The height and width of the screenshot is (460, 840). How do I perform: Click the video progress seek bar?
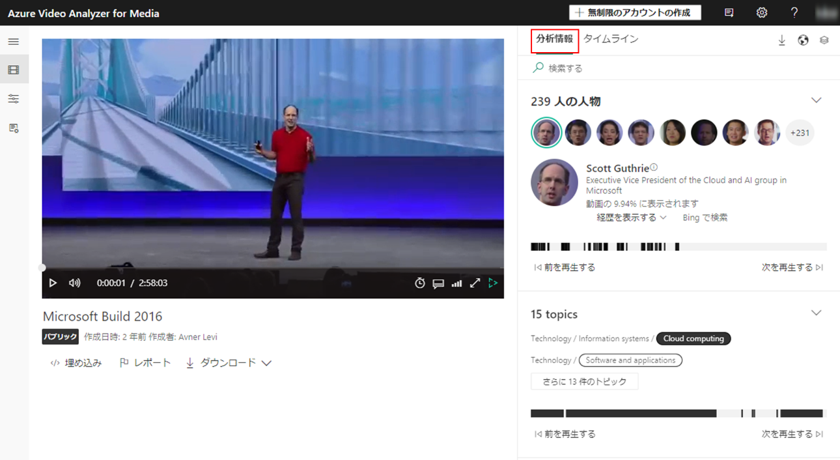[x=273, y=268]
